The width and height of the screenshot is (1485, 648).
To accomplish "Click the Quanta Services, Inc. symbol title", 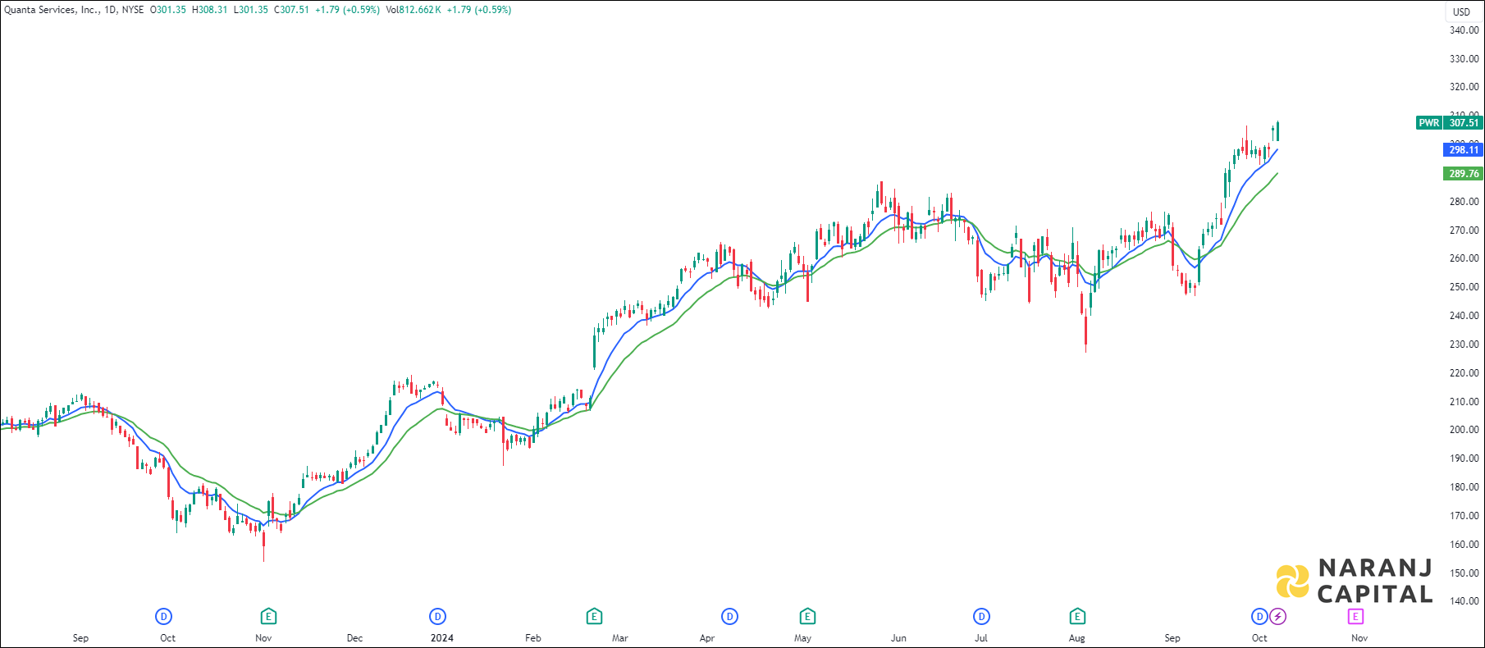I will (x=51, y=10).
